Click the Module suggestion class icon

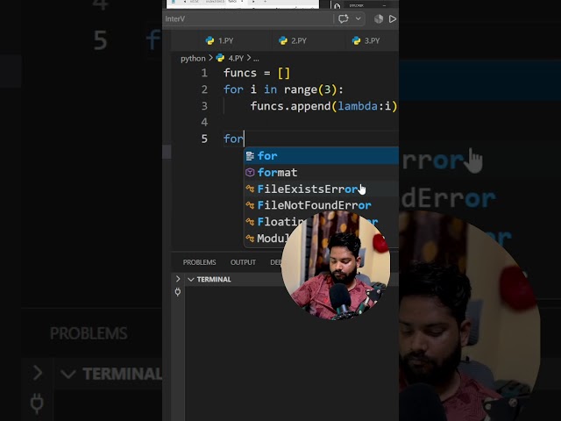coord(250,238)
